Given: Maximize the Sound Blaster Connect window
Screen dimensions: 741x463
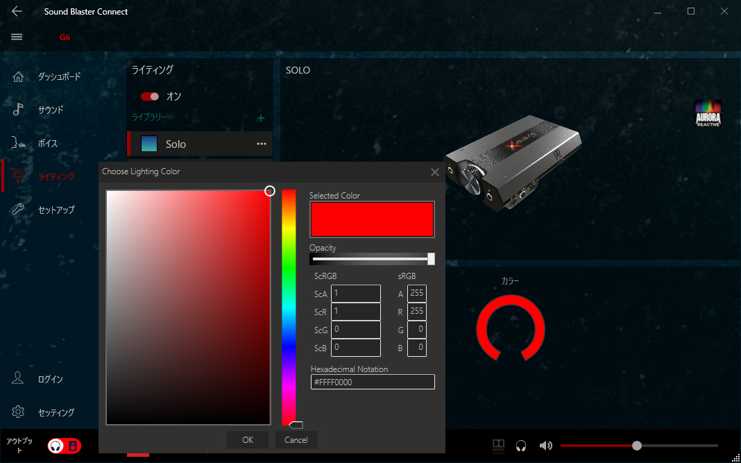Looking at the screenshot, I should tap(691, 11).
